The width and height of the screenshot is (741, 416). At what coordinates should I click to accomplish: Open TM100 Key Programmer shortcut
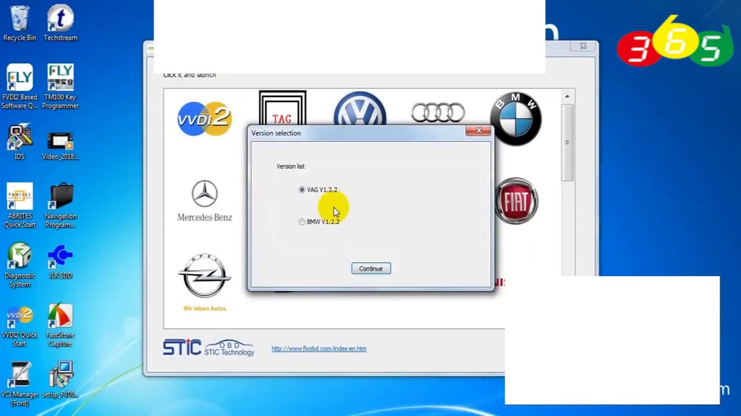[x=60, y=87]
